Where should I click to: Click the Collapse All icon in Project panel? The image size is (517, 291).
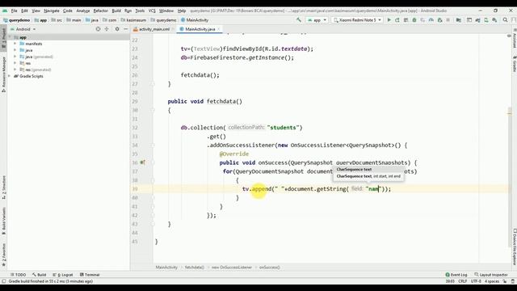coord(107,29)
